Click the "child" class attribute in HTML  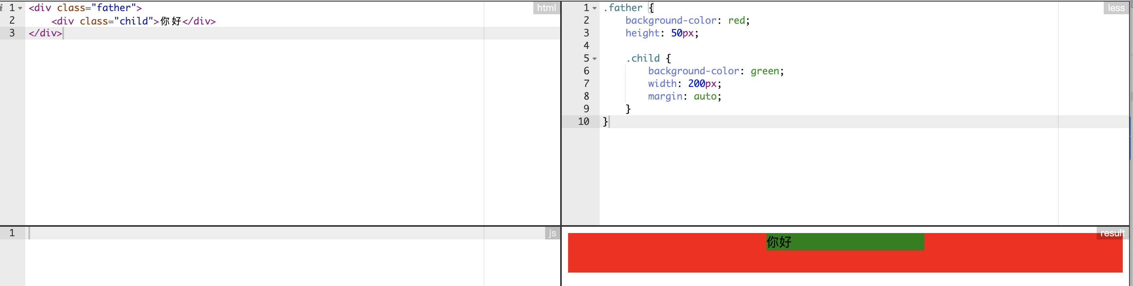pyautogui.click(x=134, y=21)
